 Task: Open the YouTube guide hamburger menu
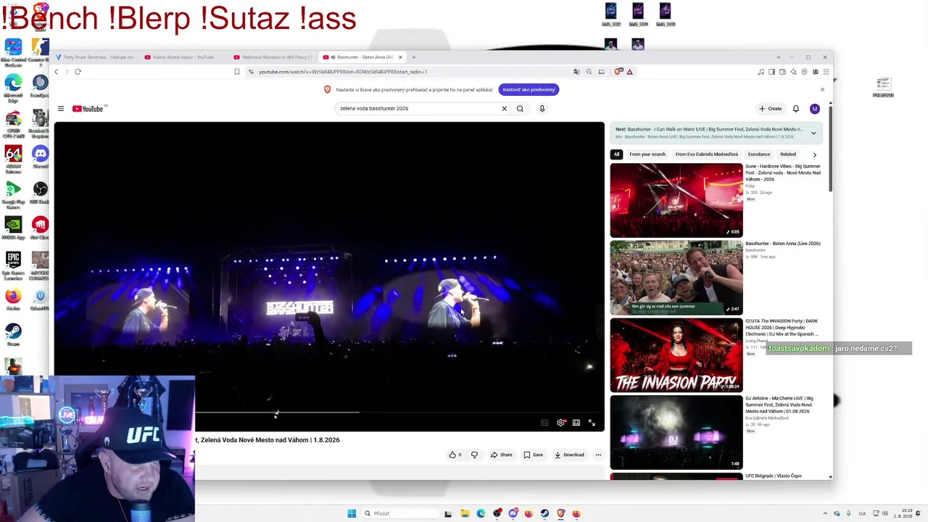[x=61, y=109]
